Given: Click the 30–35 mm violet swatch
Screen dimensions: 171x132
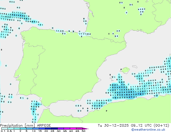Looking at the screenshot, I should [60, 128].
